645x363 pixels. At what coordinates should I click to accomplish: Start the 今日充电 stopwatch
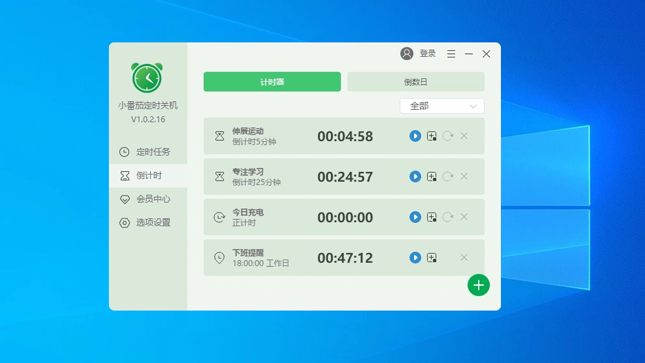pyautogui.click(x=415, y=217)
